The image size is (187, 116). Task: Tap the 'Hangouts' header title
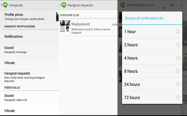tap(16, 5)
